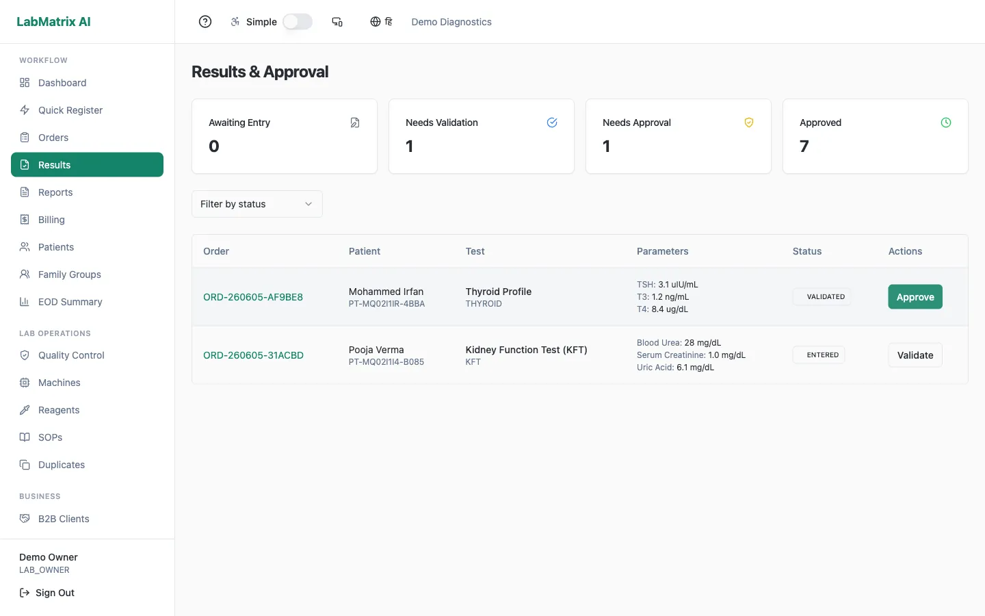Click patient ID PT-MQ02I1I4-B085
985x616 pixels.
tap(386, 362)
